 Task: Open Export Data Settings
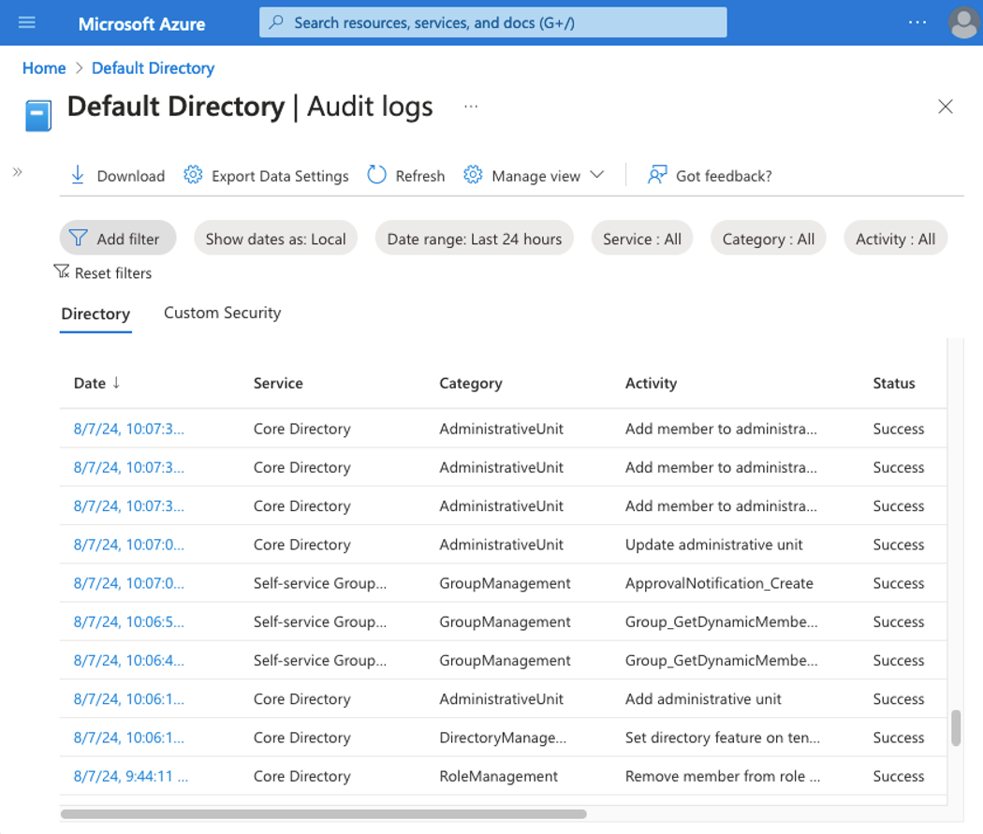point(193,175)
